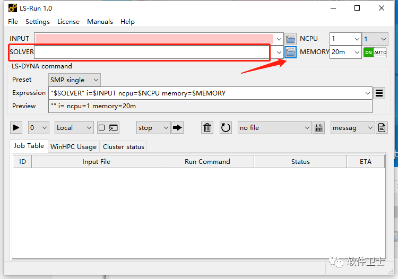Click the refresh circular arrow icon
Image resolution: width=398 pixels, height=279 pixels.
(x=226, y=128)
